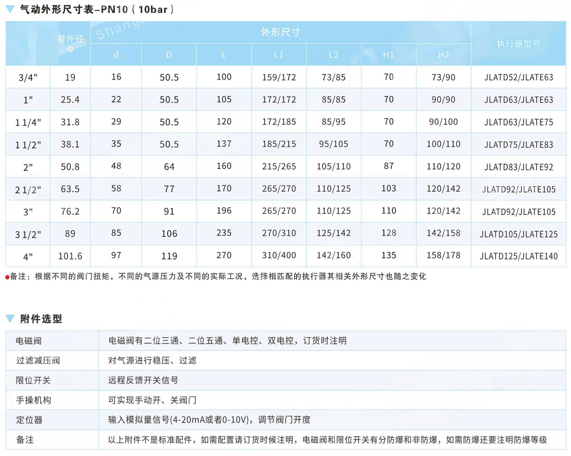Viewport: 571px width, 456px height.
Task: Select the H2 column header
Action: pos(443,55)
